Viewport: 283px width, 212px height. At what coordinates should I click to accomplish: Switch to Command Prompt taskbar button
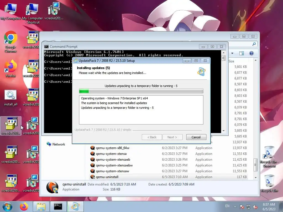coord(58,206)
